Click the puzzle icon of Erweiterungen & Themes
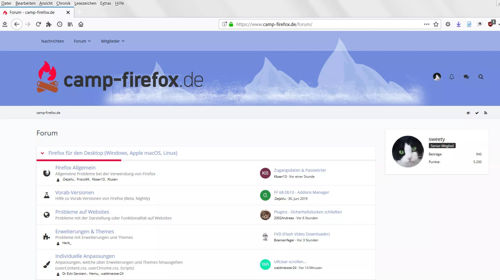This screenshot has height=280, width=500. 47,237
